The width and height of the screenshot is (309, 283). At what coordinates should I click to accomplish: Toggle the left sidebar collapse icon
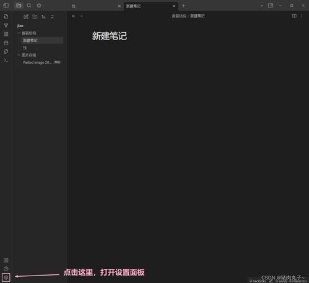click(x=6, y=6)
